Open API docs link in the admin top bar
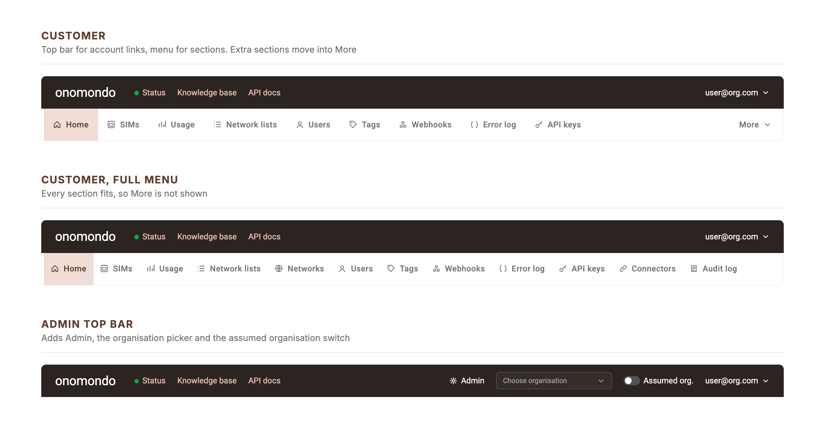The image size is (825, 432). (264, 381)
